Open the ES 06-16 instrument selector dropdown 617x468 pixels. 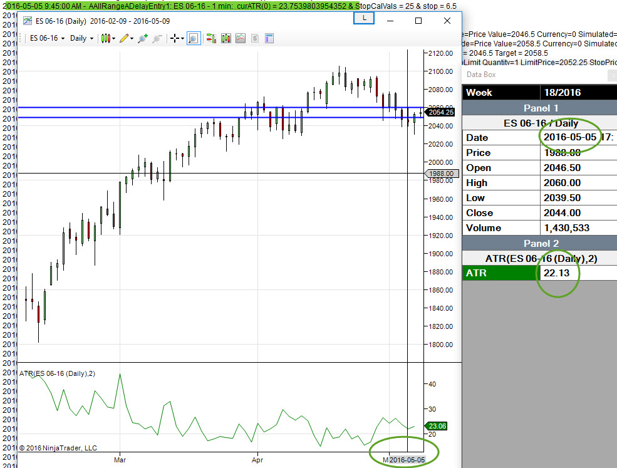[47, 38]
